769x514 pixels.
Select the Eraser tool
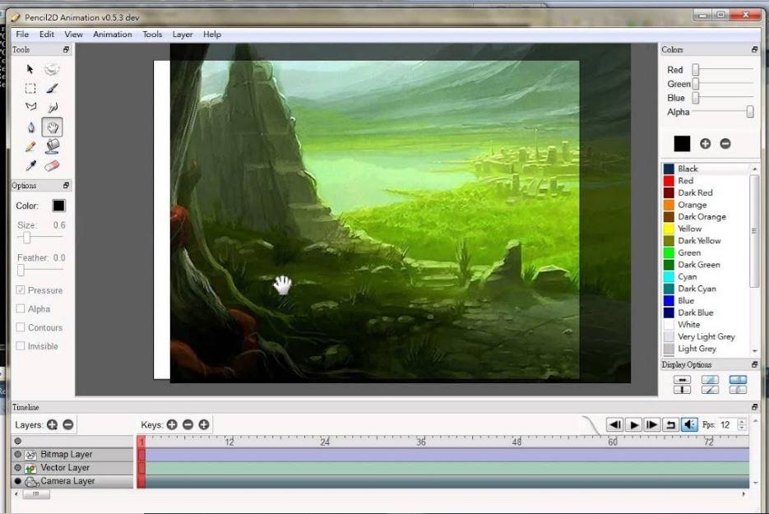(52, 166)
